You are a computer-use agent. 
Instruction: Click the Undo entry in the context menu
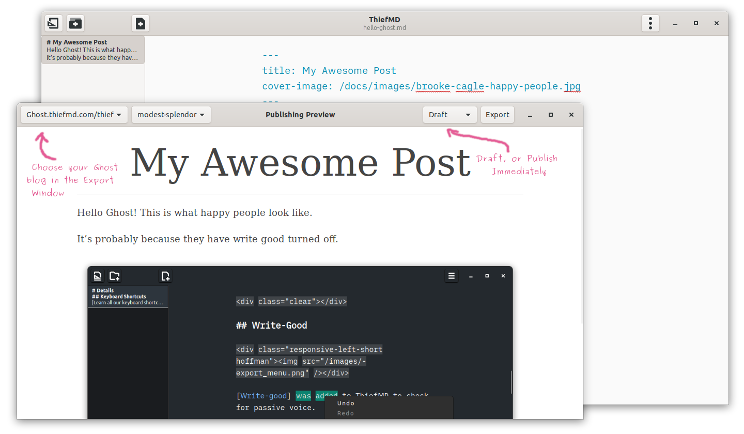346,403
